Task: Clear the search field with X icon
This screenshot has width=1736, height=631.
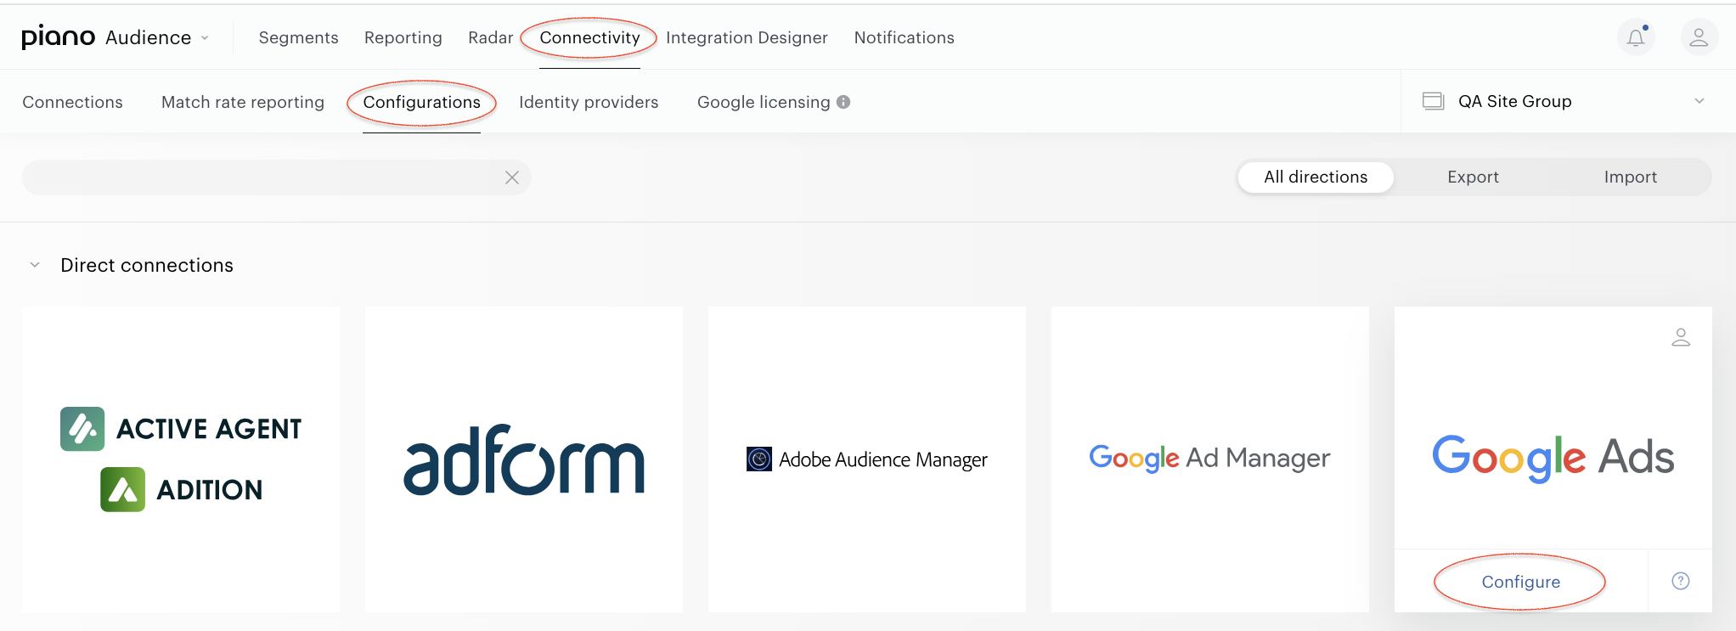Action: click(x=512, y=177)
